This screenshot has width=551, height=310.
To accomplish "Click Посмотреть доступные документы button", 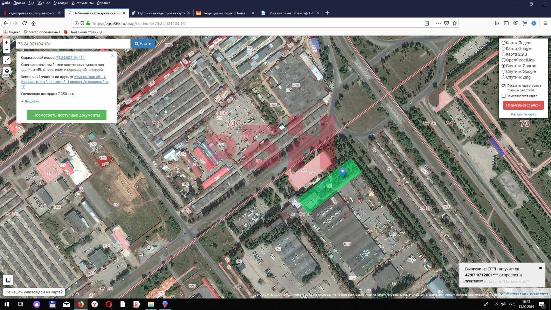I will pyautogui.click(x=66, y=115).
